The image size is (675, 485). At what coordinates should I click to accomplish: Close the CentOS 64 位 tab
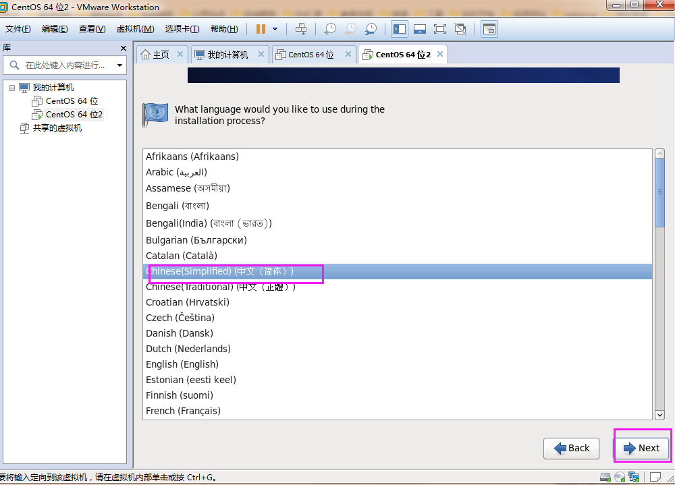tap(348, 54)
